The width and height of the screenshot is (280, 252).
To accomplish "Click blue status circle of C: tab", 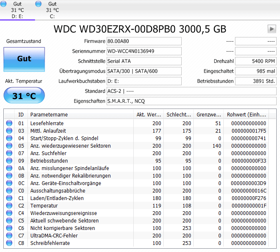I will point(38,4).
